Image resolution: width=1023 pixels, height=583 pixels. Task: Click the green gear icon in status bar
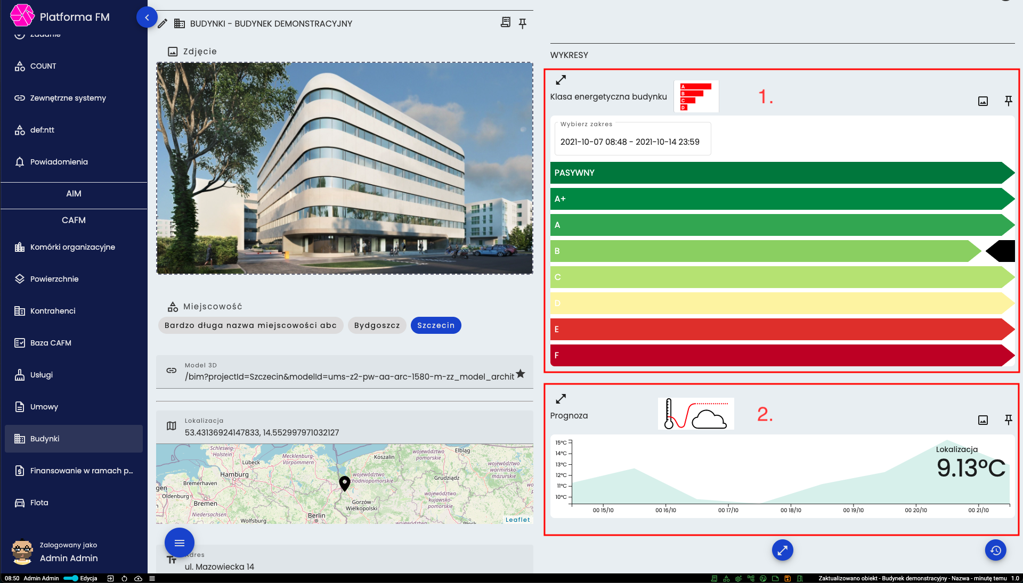pos(738,578)
